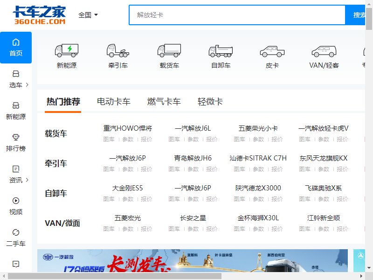This screenshot has height=280, width=373.
Task: Open 五菱宏光 model link
Action: pos(128,218)
